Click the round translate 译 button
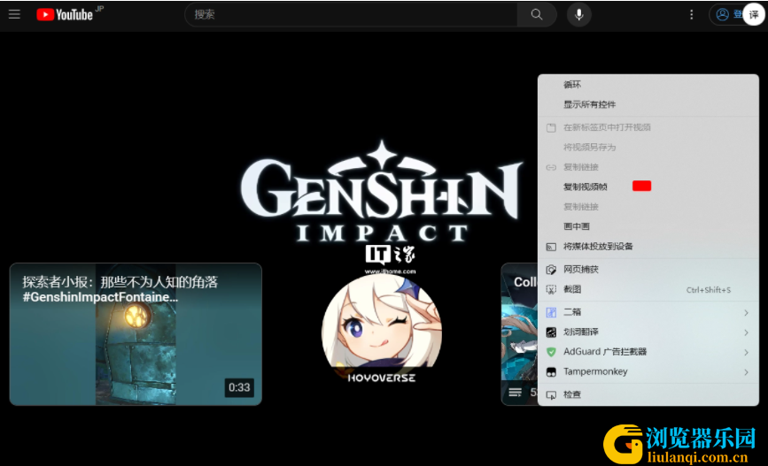Screen dimensions: 768x466 click(753, 15)
